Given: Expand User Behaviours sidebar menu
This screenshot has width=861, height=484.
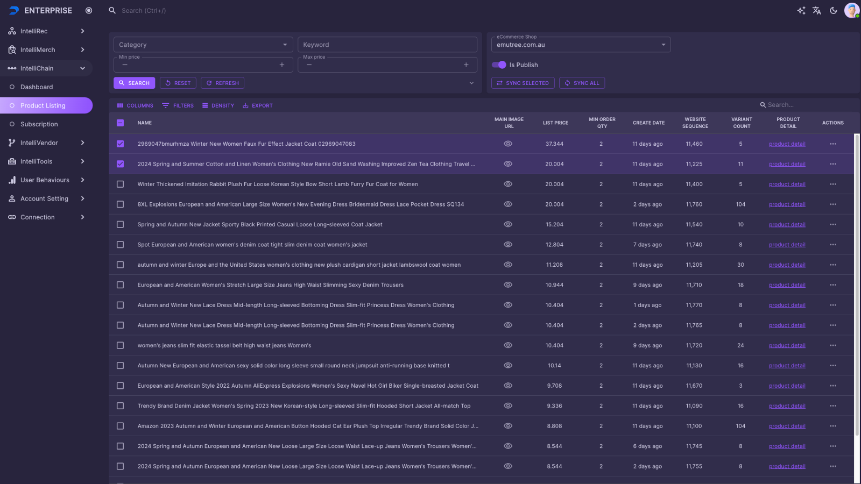Looking at the screenshot, I should point(46,180).
